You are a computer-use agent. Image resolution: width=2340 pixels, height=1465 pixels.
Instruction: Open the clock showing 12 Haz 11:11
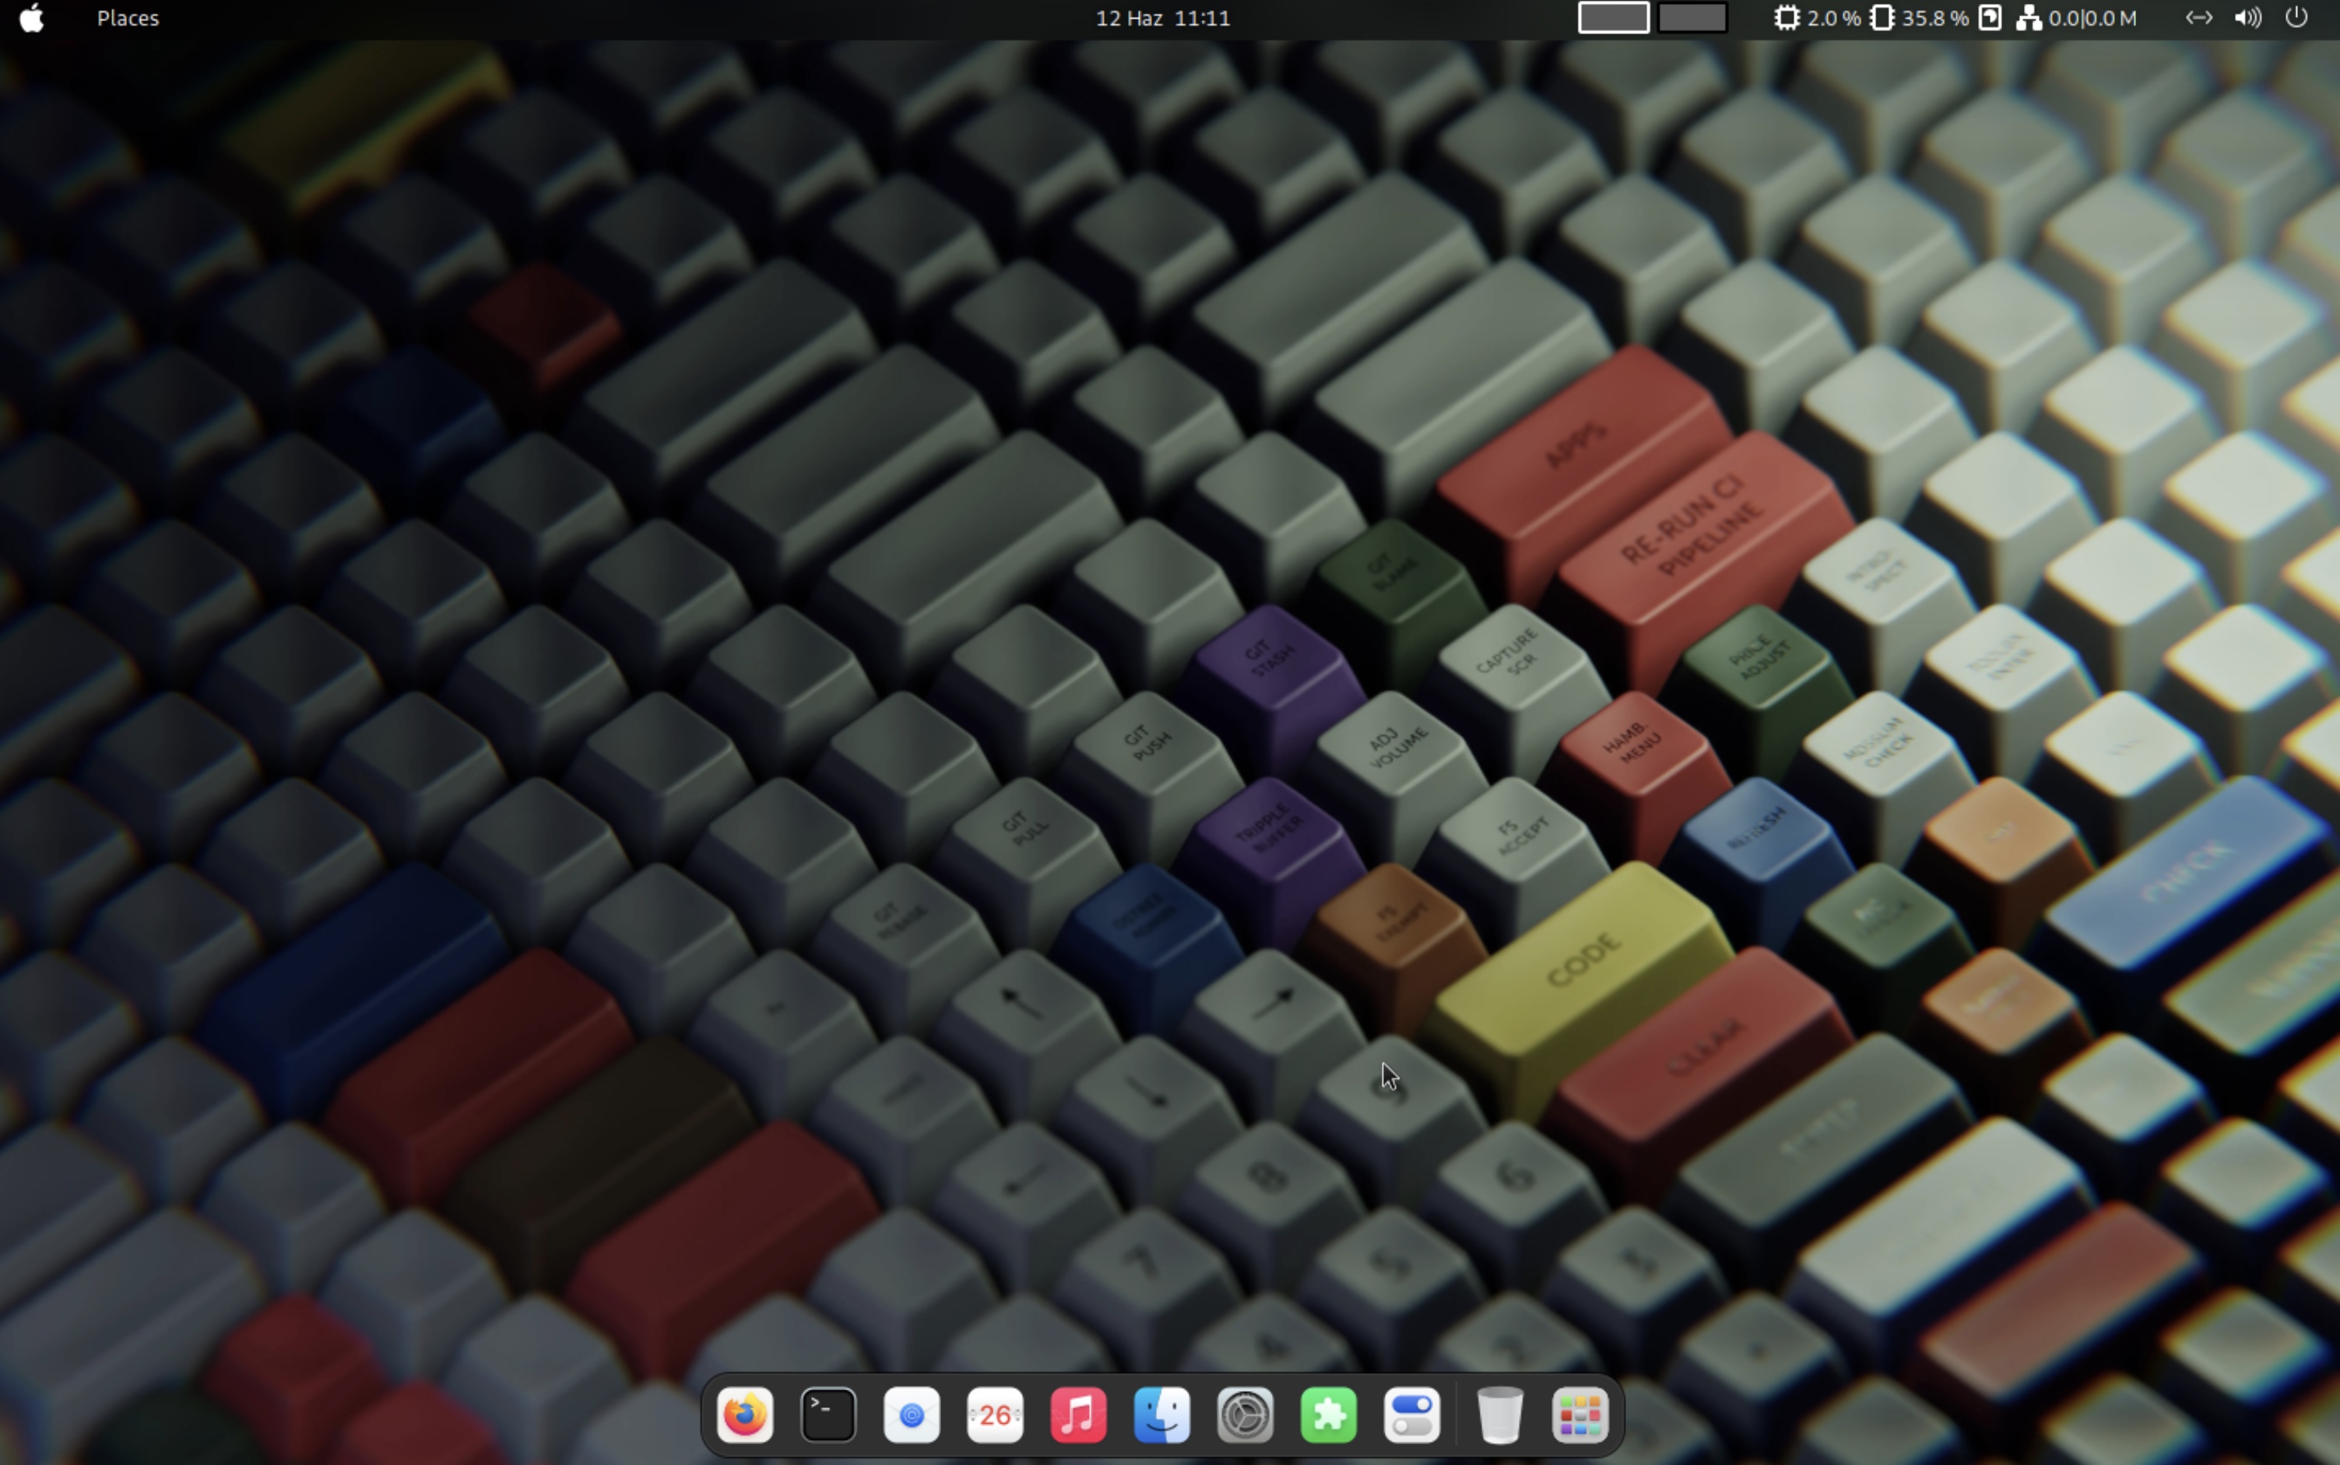click(1162, 17)
